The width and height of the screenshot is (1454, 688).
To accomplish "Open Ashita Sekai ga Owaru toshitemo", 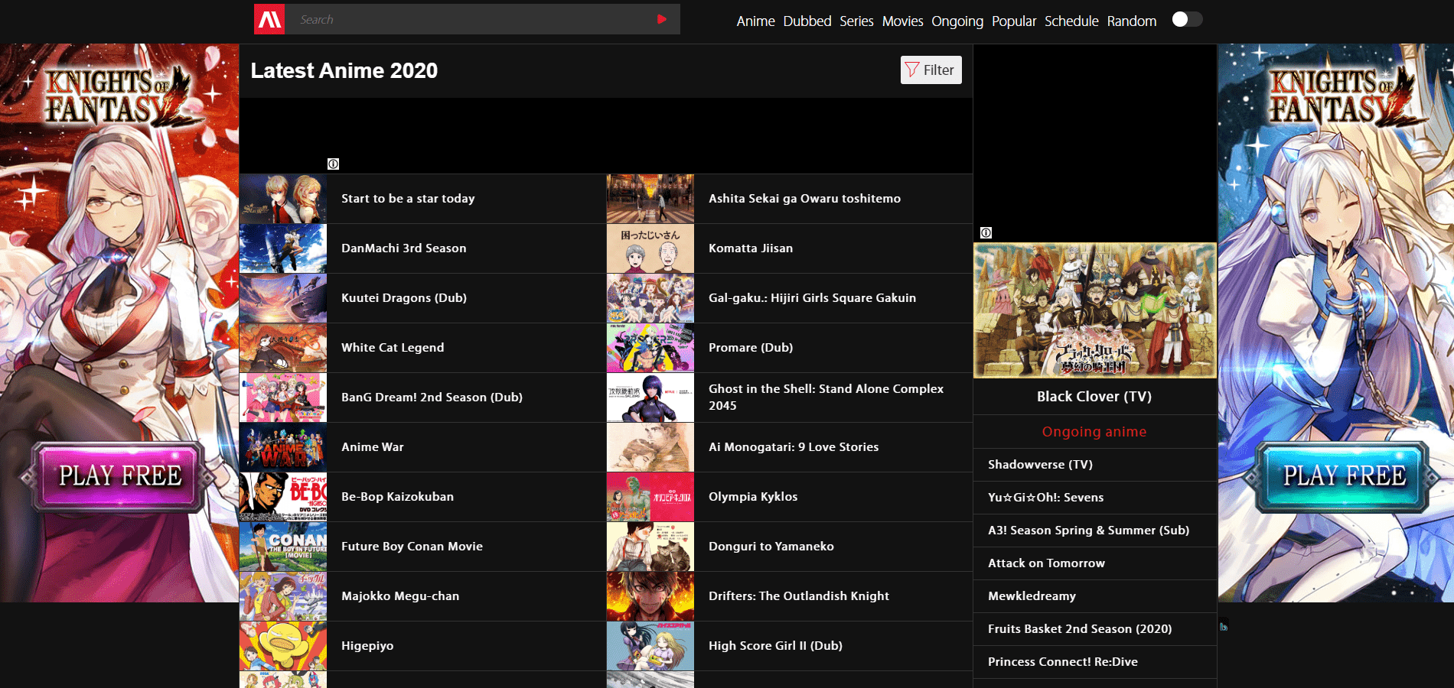I will point(804,199).
